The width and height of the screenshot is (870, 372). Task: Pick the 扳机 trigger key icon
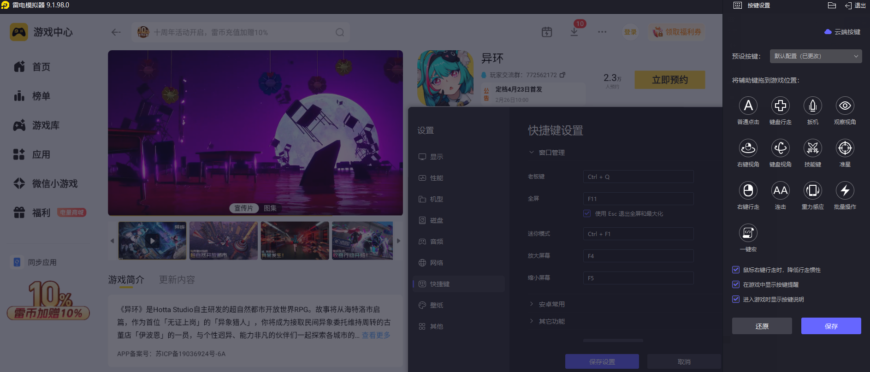click(x=813, y=106)
